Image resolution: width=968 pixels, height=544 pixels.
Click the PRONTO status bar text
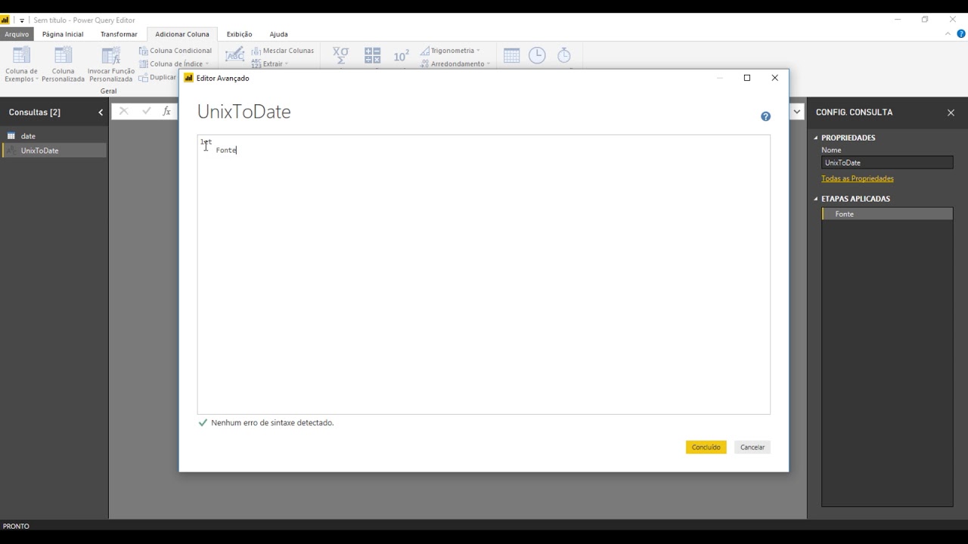(x=16, y=526)
